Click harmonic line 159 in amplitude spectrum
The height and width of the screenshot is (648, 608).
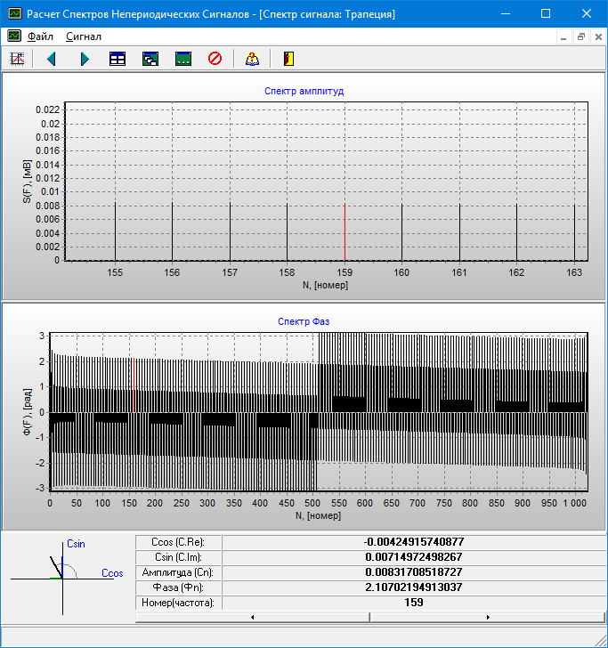tap(345, 231)
